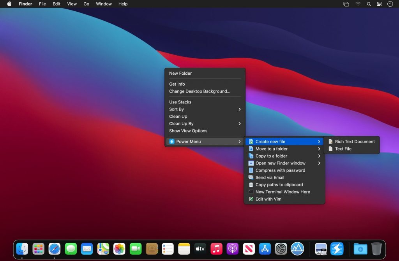Click New Folder in the context menu

pos(180,73)
